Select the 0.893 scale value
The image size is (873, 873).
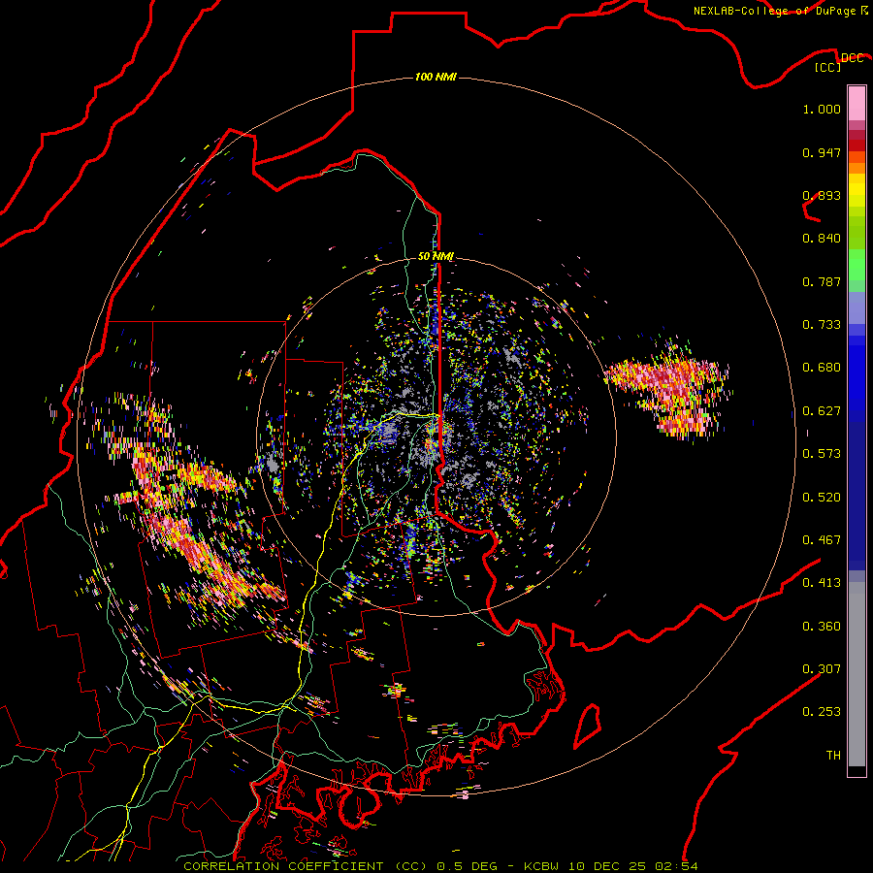point(822,195)
